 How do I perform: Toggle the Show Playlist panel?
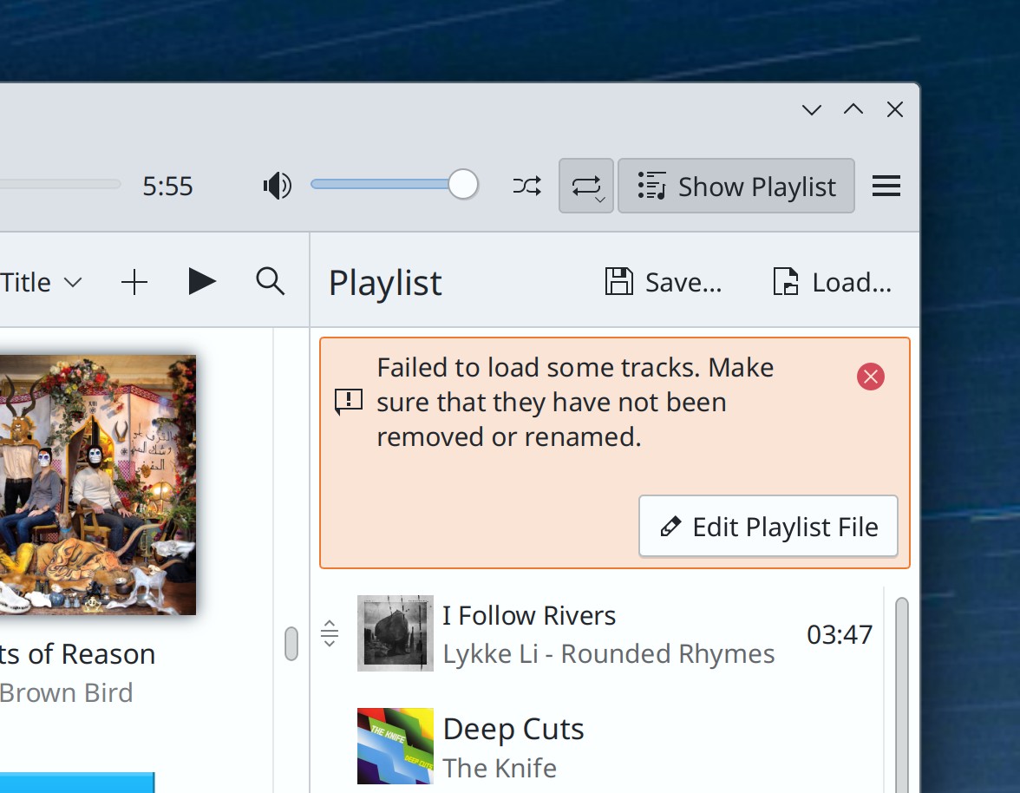point(736,185)
